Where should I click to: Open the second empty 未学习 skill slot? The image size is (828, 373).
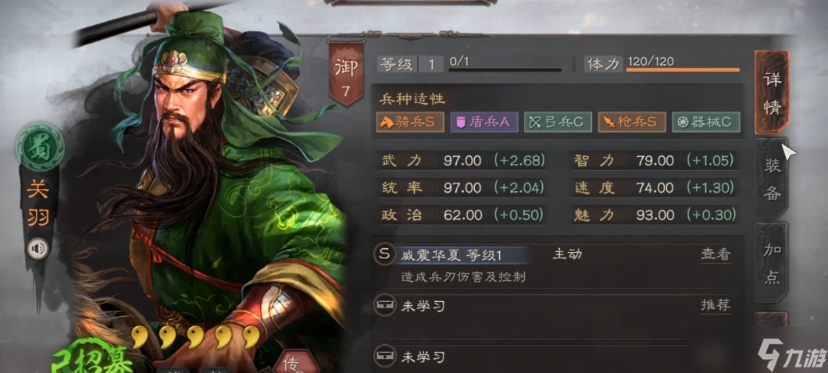[530, 357]
